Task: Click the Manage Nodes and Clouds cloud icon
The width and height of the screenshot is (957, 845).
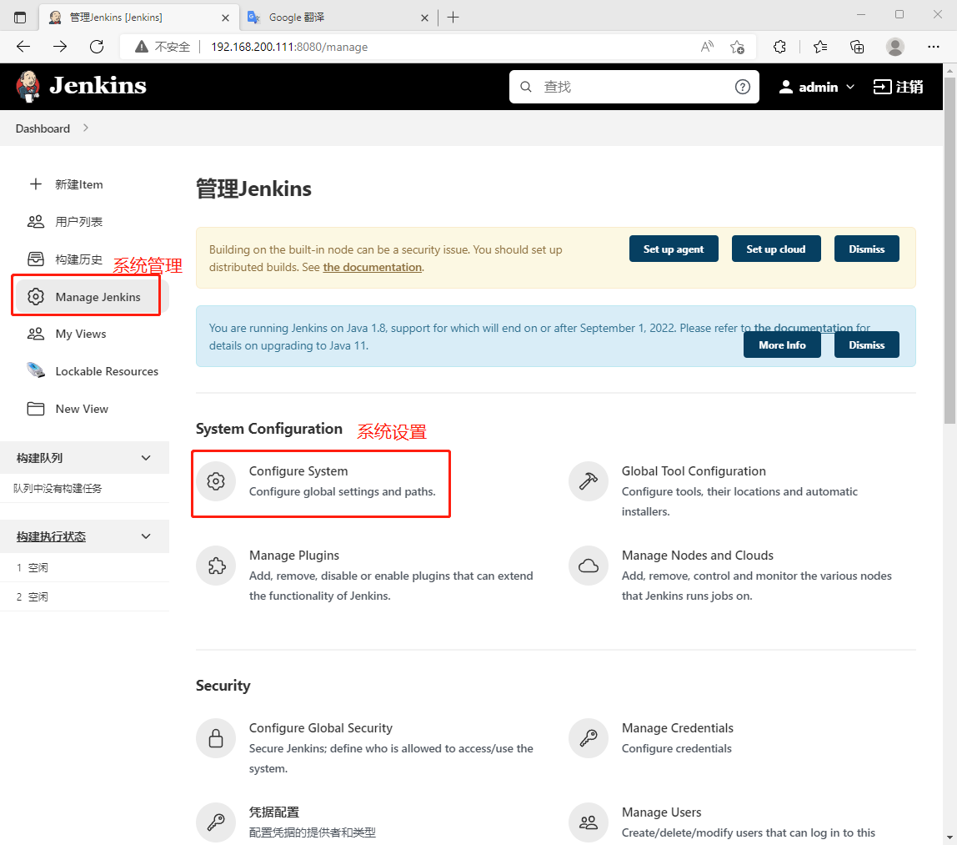Action: click(589, 566)
